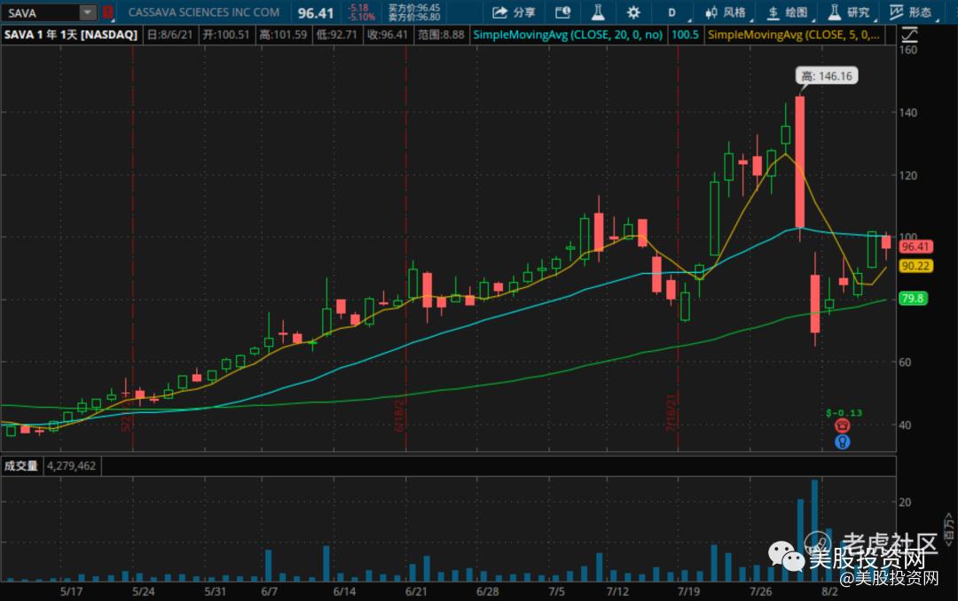The image size is (958, 601).
Task: Click the 7/19 date on time axis
Action: (688, 591)
